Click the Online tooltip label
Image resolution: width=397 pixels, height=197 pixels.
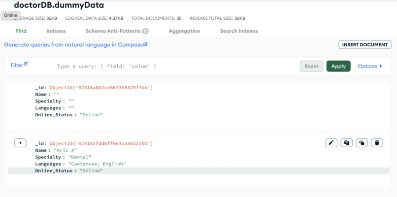11,15
